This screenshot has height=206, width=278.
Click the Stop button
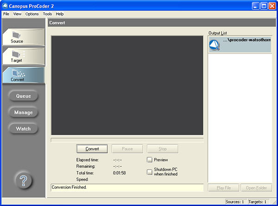tap(163, 149)
